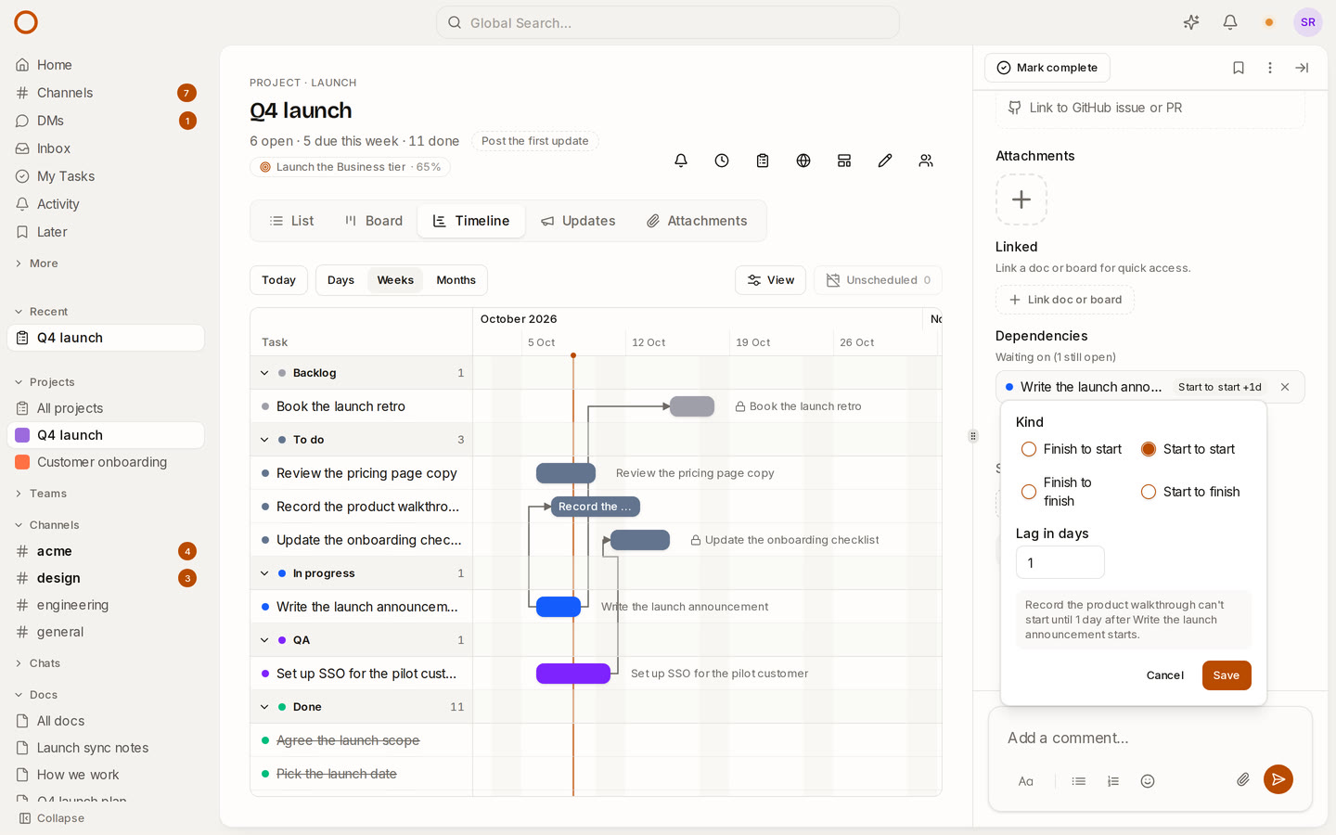Collapse the Done group chevron
This screenshot has width=1336, height=835.
[264, 707]
